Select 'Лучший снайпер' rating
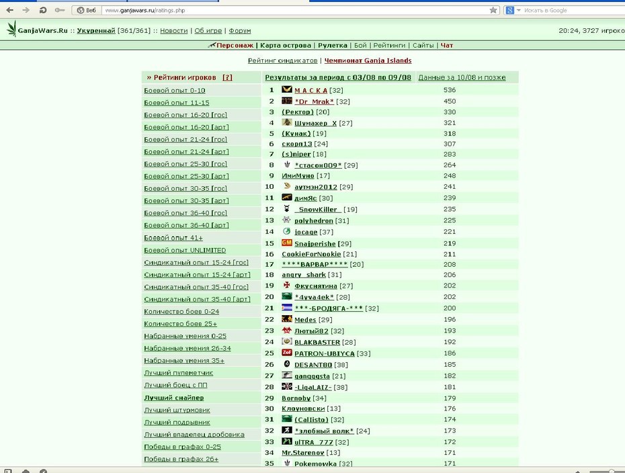The height and width of the screenshot is (473, 625). point(174,398)
